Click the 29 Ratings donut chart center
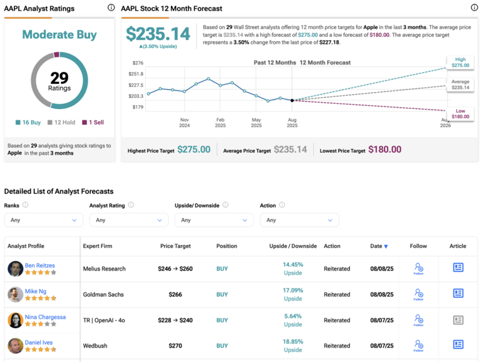This screenshot has width=481, height=362. coord(59,81)
